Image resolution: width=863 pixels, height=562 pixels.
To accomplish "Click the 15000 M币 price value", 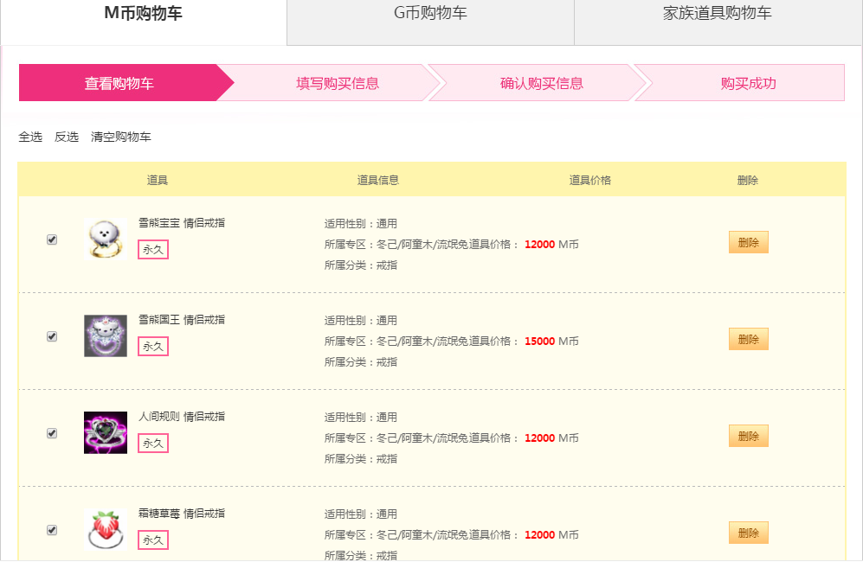I will (551, 342).
